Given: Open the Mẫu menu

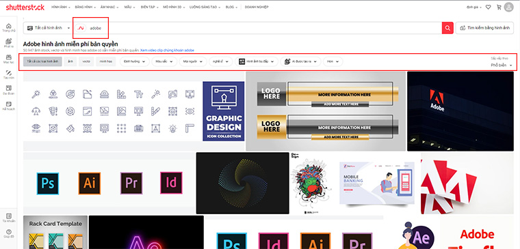Looking at the screenshot, I should (129, 8).
